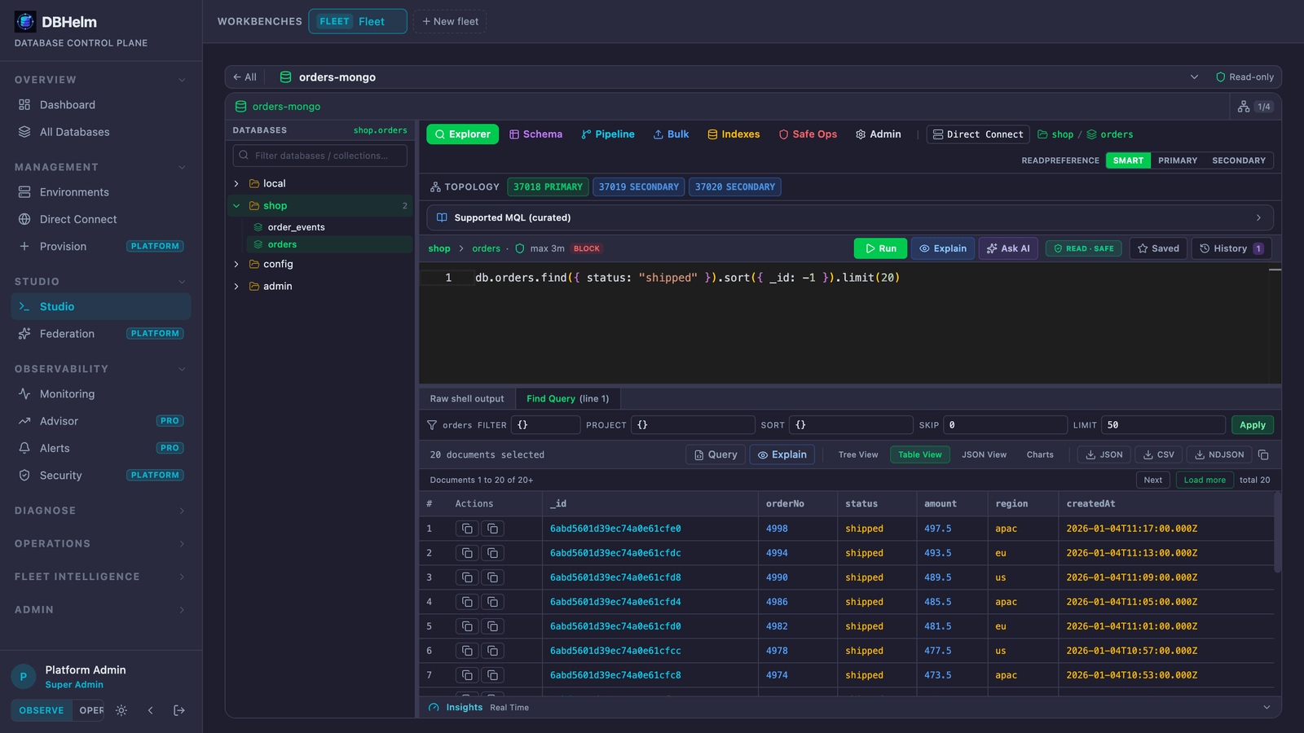Set read preference to SECONDARY
This screenshot has width=1304, height=733.
[1239, 160]
